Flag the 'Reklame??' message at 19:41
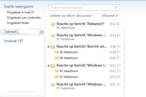Screen dimensions: 146x97 click(x=119, y=24)
